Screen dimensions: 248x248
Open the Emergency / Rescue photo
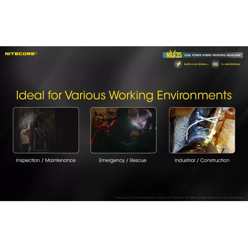123,130
